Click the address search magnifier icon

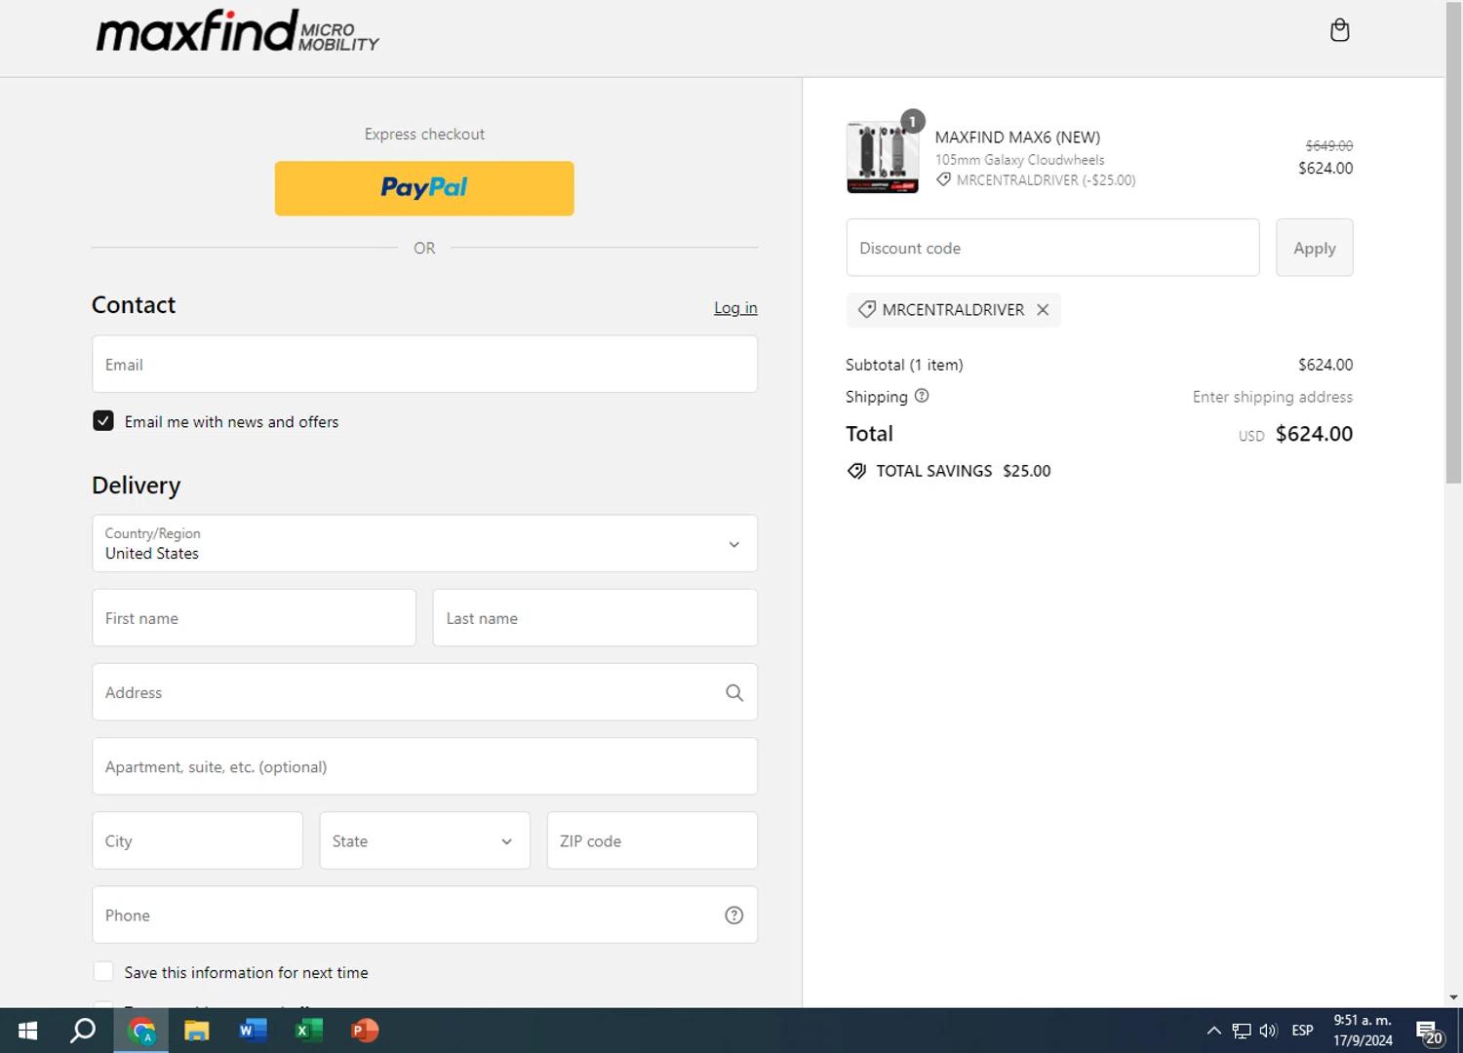point(733,692)
